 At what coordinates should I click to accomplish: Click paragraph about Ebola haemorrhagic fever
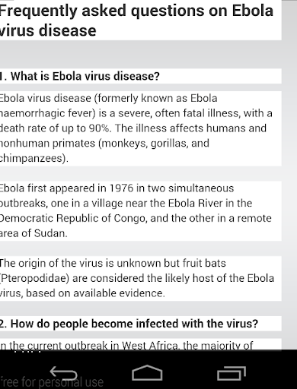point(136,128)
